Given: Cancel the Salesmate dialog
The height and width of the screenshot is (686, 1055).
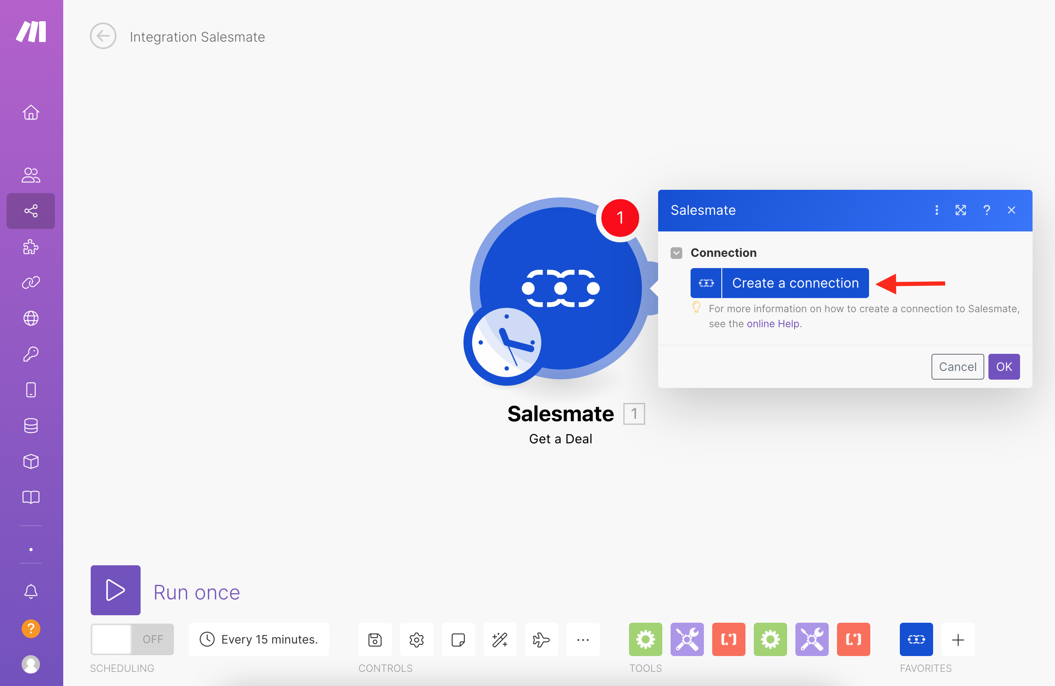Looking at the screenshot, I should [x=958, y=367].
